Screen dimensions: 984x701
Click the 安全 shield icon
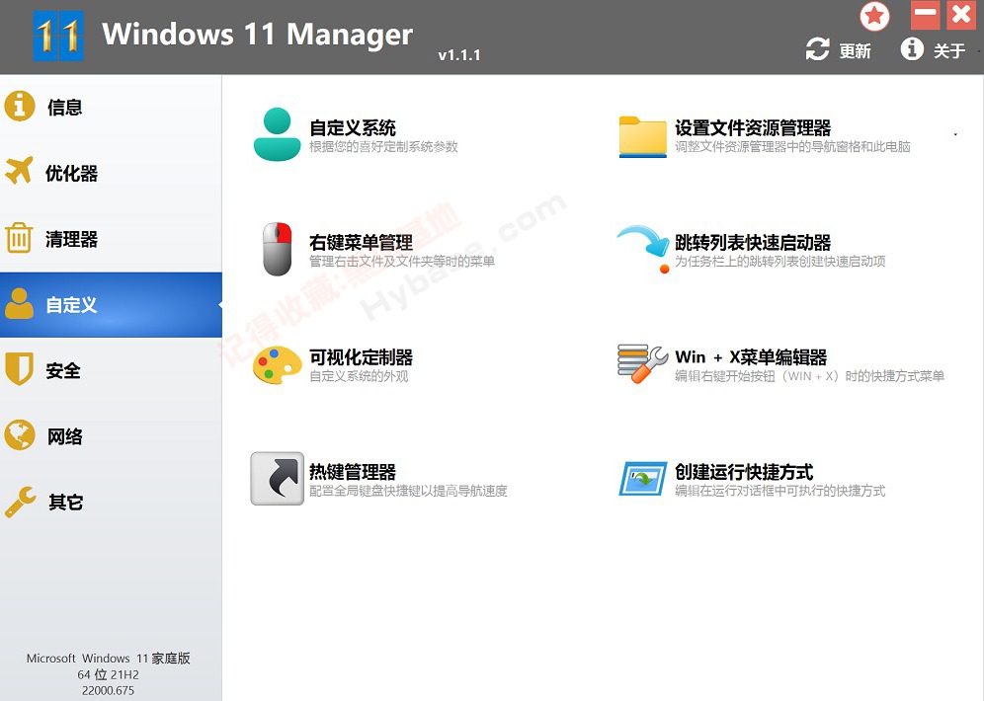pos(19,368)
